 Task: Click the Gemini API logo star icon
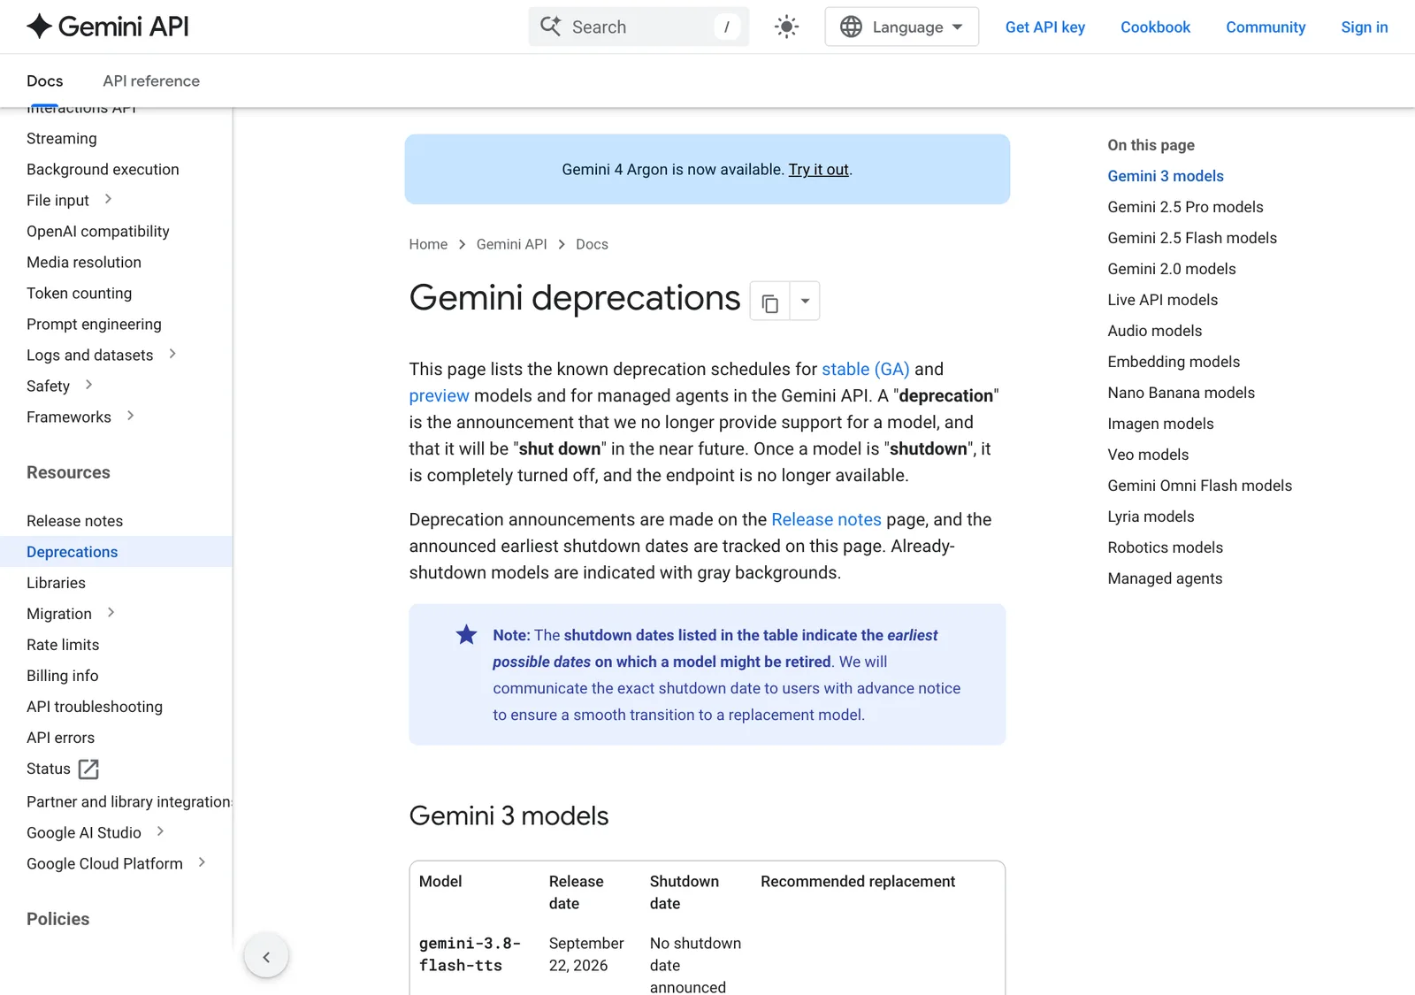pyautogui.click(x=39, y=27)
